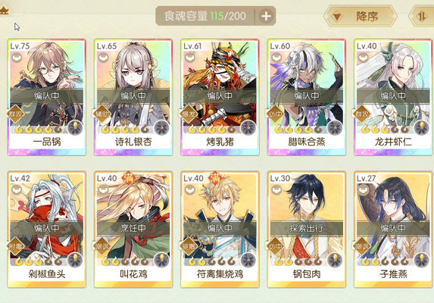Open the 锅包肉 card marked 探索出行

tap(307, 230)
